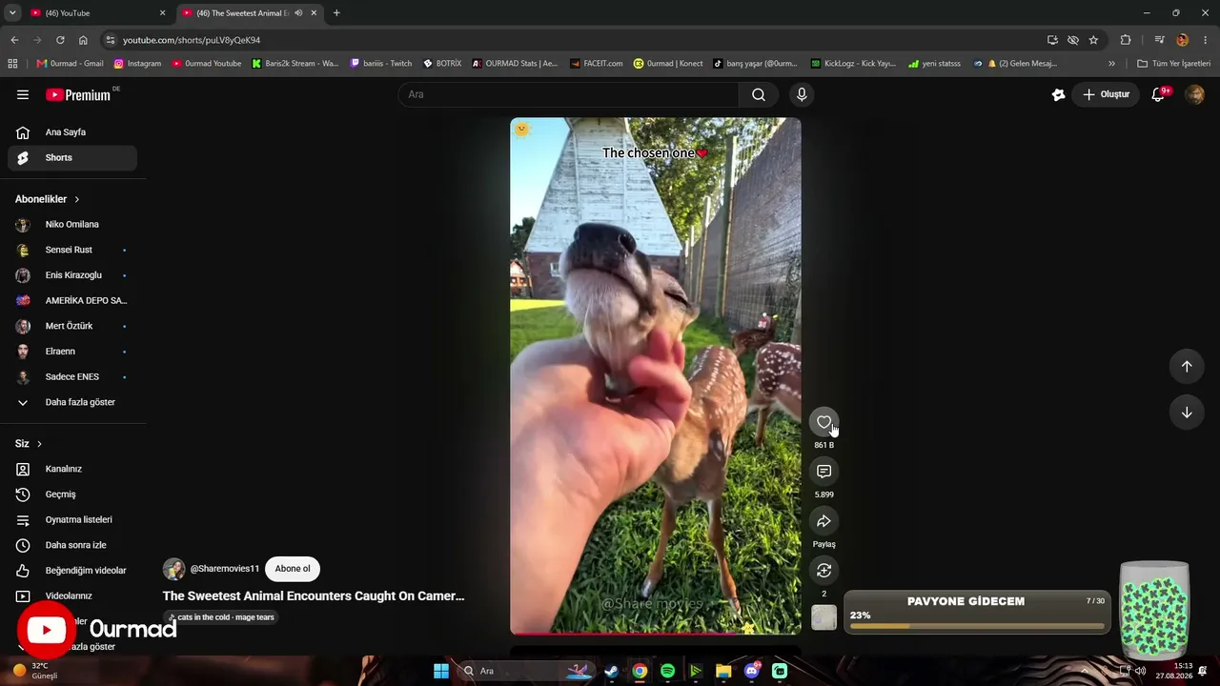
Task: Go back in browser history
Action: pos(14,40)
